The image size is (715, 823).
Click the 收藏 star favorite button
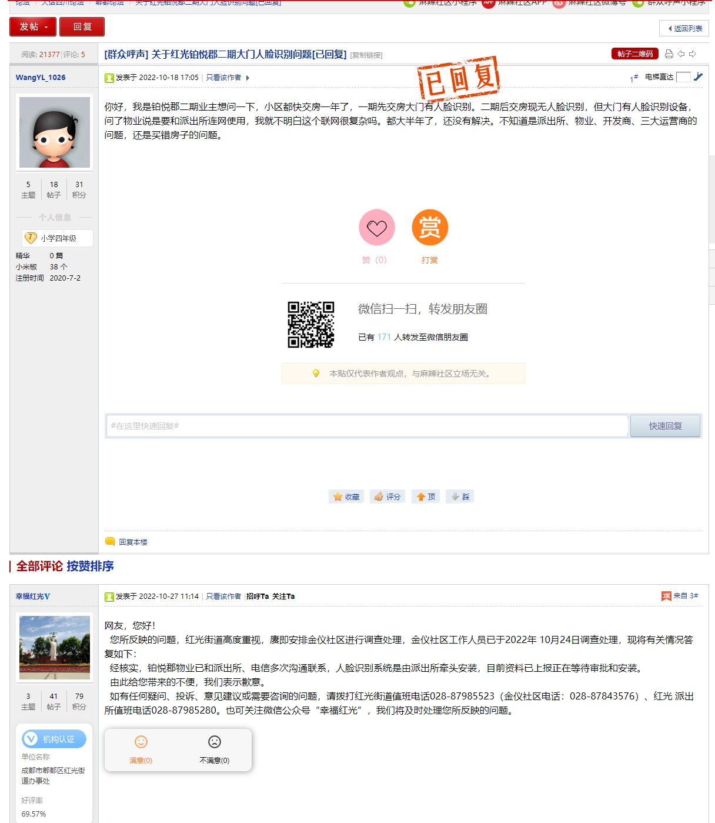346,497
